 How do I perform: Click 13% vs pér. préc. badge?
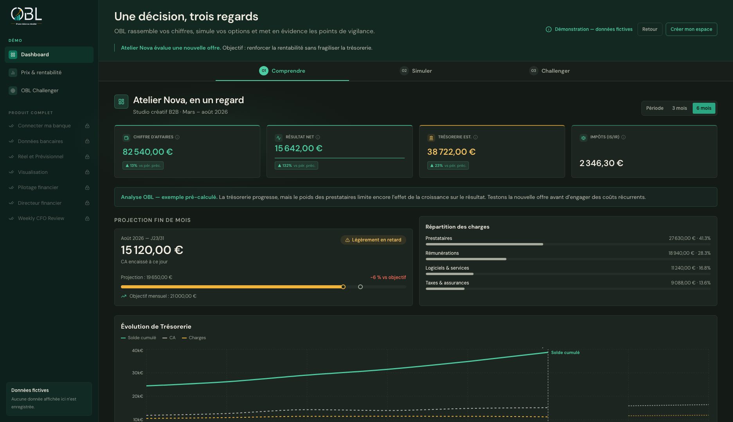[x=143, y=166]
